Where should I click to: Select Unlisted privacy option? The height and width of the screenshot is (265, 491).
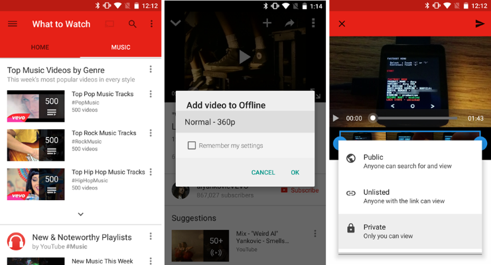[410, 197]
